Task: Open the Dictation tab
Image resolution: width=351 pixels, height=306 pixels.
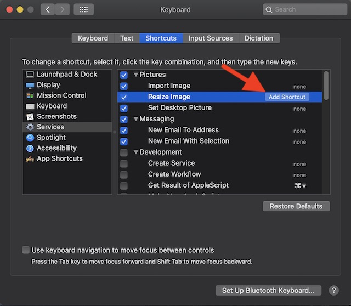Action: coord(259,38)
